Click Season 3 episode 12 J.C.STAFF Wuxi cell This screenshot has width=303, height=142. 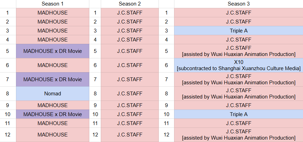238,134
